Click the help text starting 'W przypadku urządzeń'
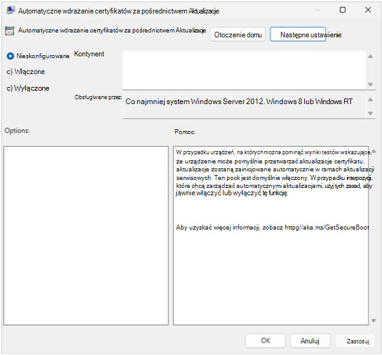The height and width of the screenshot is (355, 382). tap(274, 173)
